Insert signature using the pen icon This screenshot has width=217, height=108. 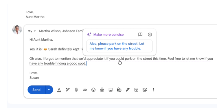(x=128, y=90)
